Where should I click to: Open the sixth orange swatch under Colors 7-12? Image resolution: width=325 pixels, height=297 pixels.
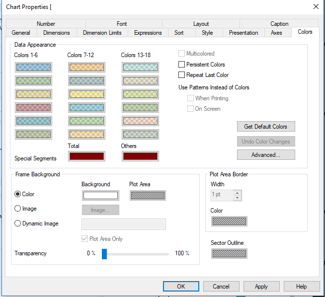coord(86,135)
